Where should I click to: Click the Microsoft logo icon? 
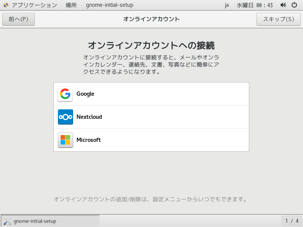click(x=65, y=140)
